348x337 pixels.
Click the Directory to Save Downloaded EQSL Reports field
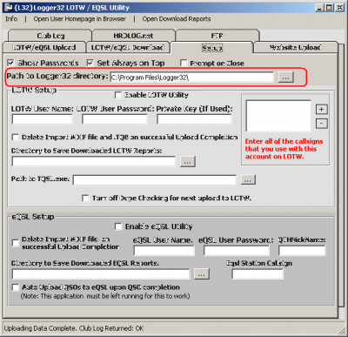(x=101, y=274)
